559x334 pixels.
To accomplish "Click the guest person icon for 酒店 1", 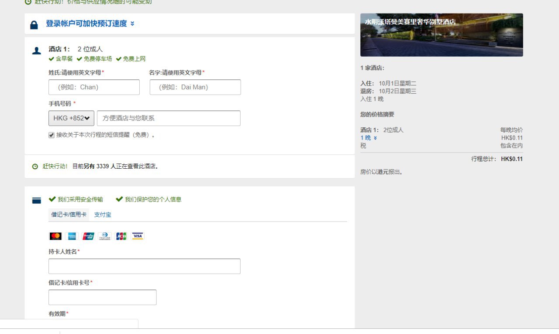I will 37,51.
